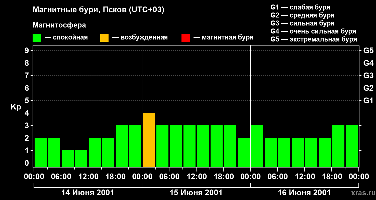Click the '18:00' time label under 14 June
The height and width of the screenshot is (200, 376).
[115, 177]
